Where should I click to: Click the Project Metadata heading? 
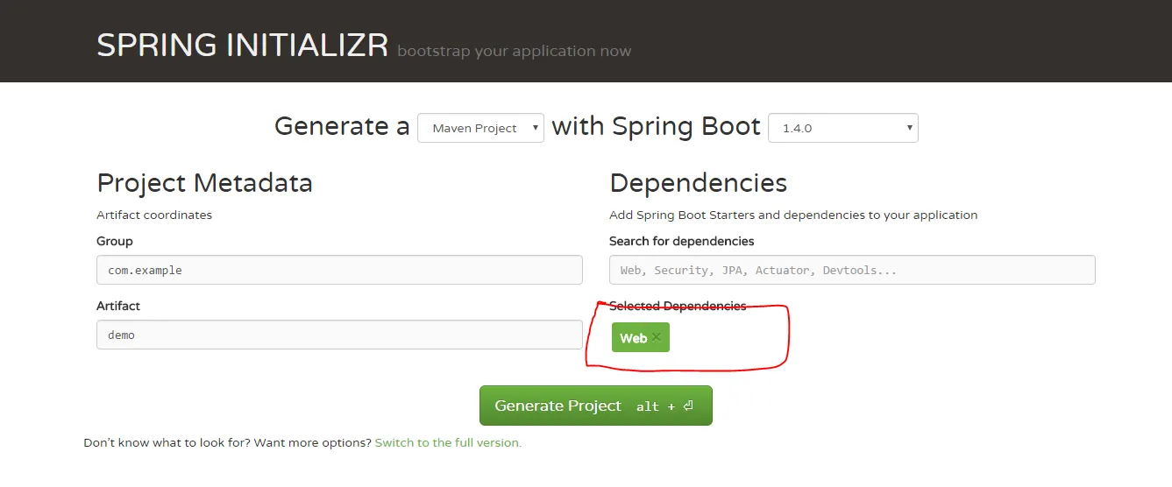[x=204, y=182]
